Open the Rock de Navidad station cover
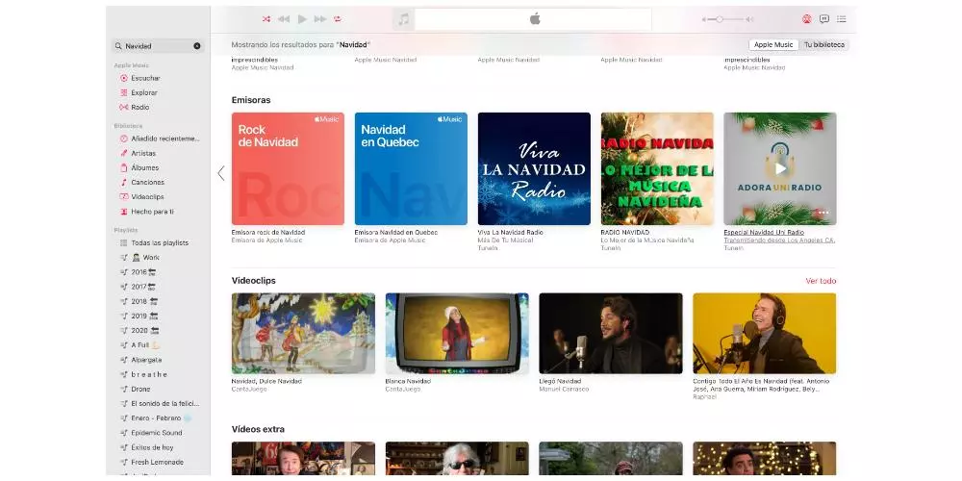 (288, 168)
